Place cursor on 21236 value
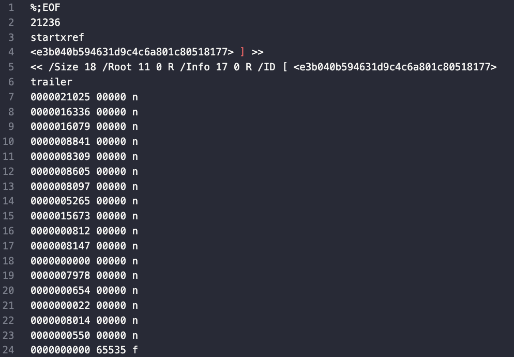Screen dimensions: 514x357 (x=45, y=22)
